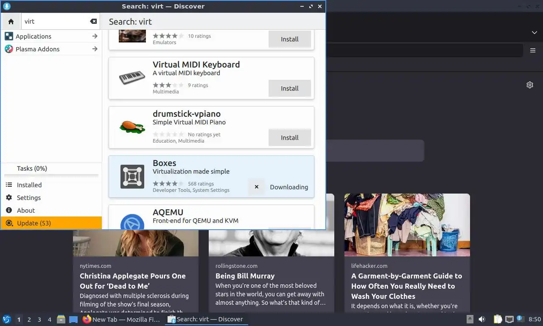Click the Christina Applegate article thumbnail

136,243
